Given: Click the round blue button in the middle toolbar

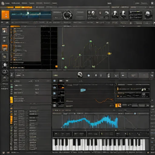Looking at the screenshot, I should 89,75.
